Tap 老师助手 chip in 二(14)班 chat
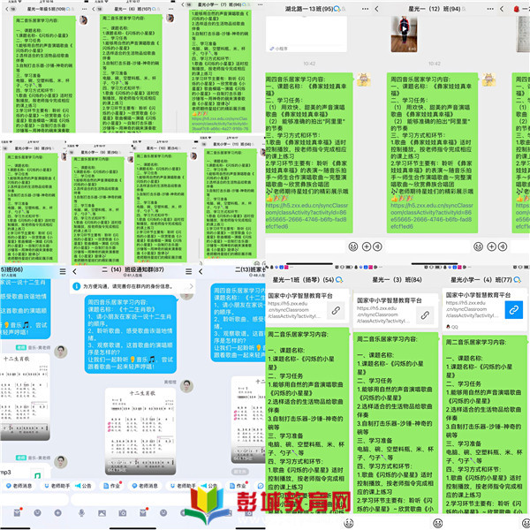Viewport: 530px width, 530px height. (x=183, y=485)
